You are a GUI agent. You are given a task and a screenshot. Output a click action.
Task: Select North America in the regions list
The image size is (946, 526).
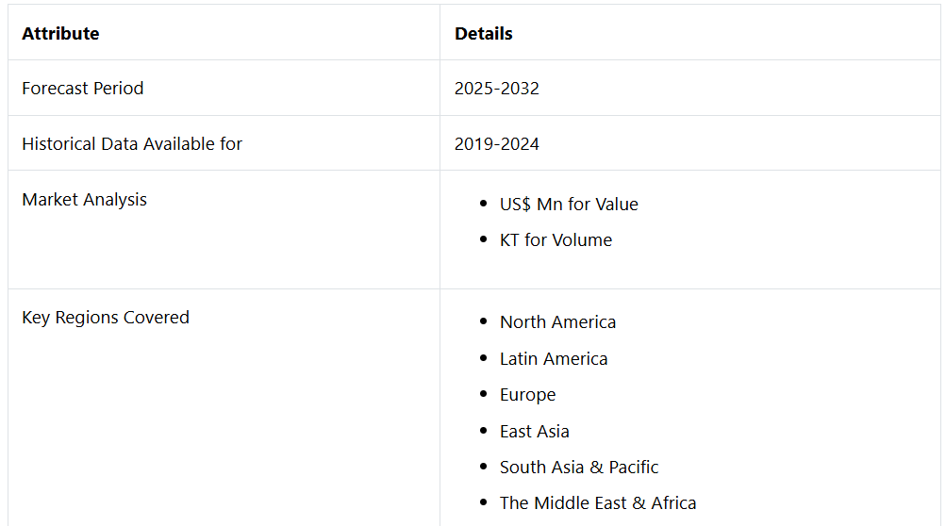(x=557, y=322)
